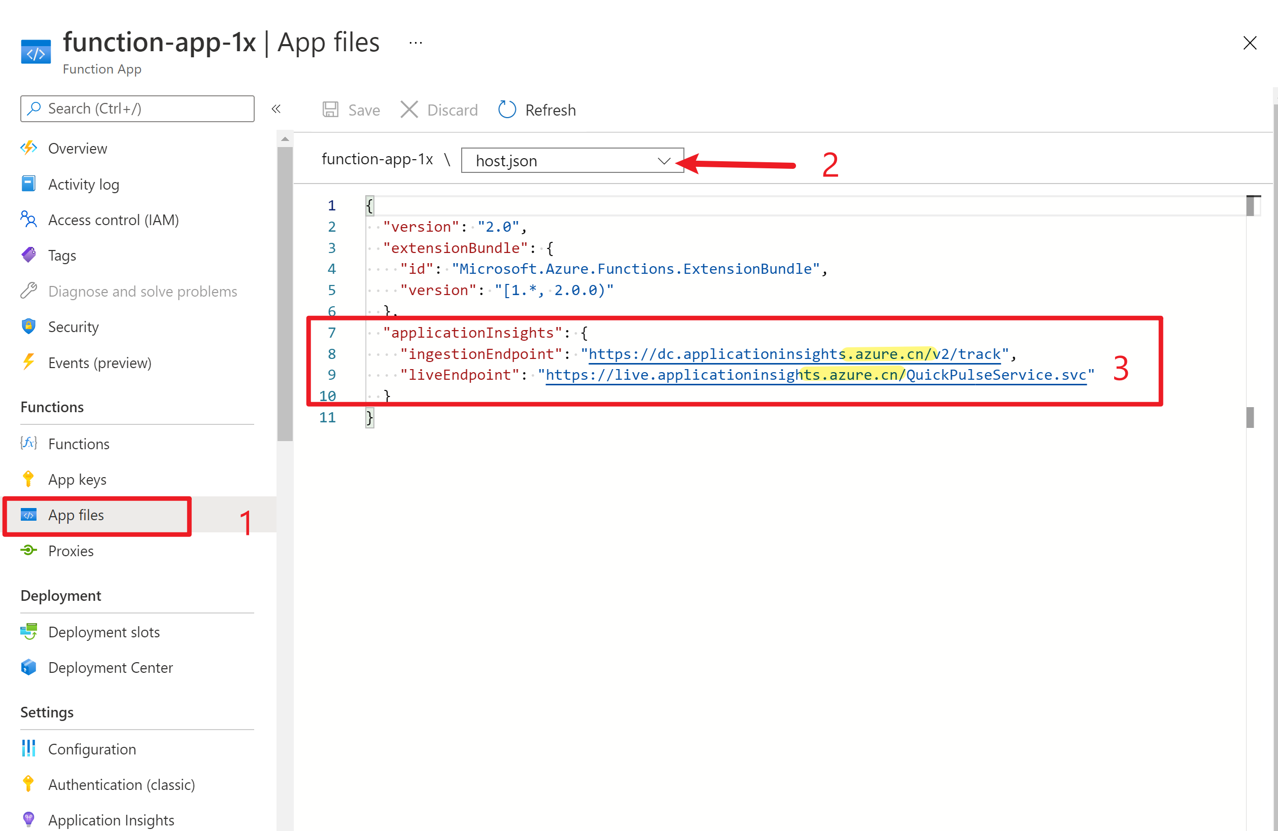Open Activity log menu item
Screen dimensions: 1278x831
(84, 184)
